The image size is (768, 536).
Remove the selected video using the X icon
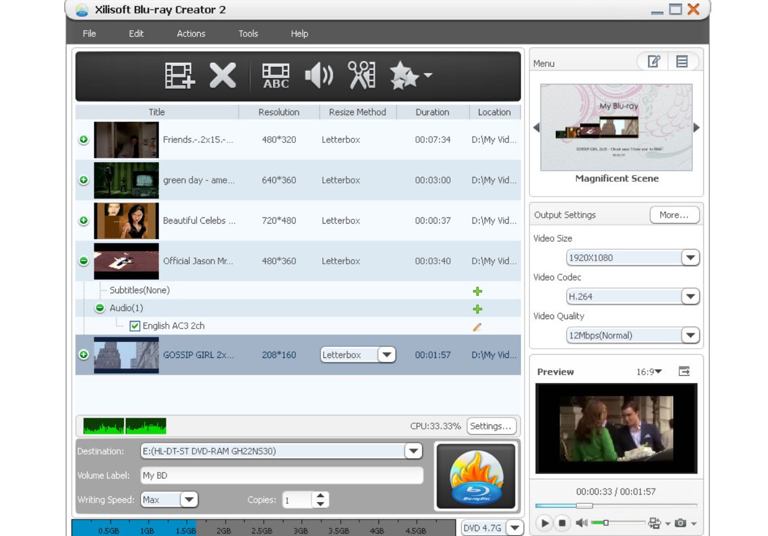[222, 76]
